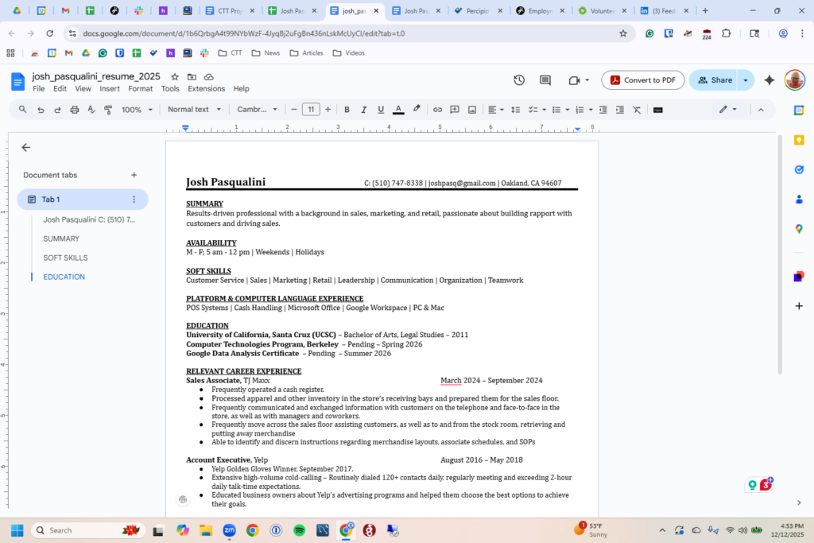Insert an image using toolbar icon
The image size is (814, 543).
(471, 110)
